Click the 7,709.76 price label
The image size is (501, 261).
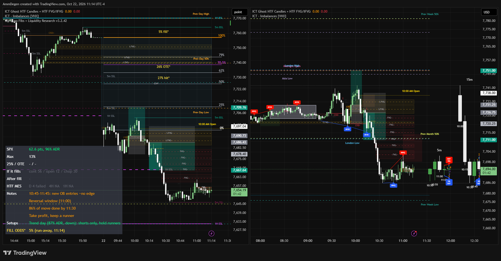[x=239, y=108]
